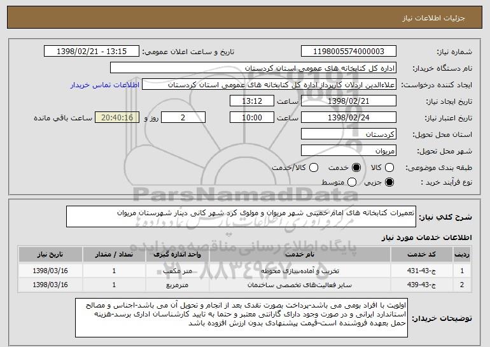Select the کالا/خدمت radio button
Viewport: 490px width, 347px height.
(314, 167)
